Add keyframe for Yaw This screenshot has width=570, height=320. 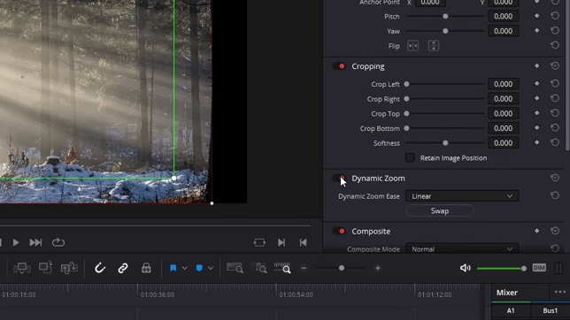[536, 31]
